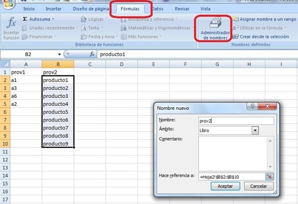Click the Comentario text area
The image size is (298, 204).
(233, 154)
